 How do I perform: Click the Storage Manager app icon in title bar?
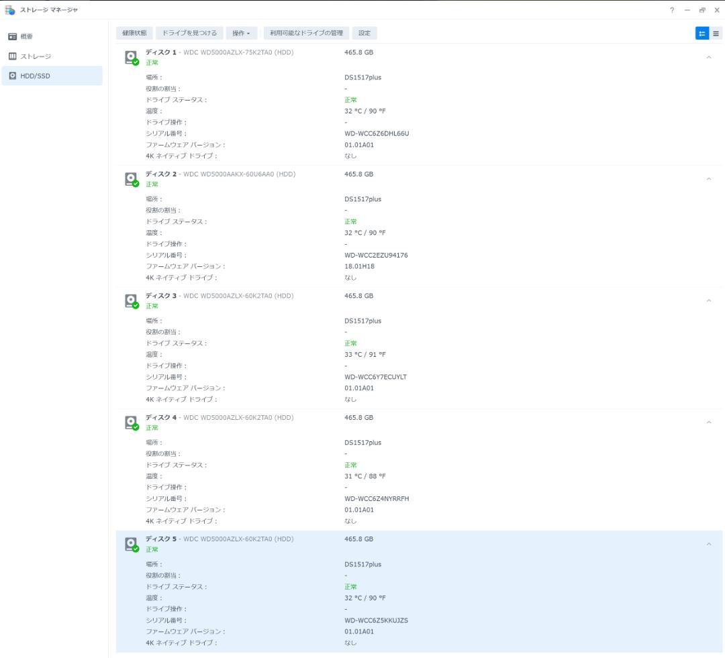(x=9, y=9)
